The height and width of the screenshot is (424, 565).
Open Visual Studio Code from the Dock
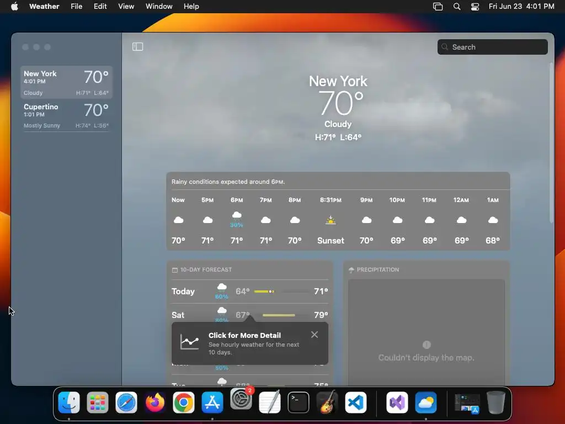356,402
